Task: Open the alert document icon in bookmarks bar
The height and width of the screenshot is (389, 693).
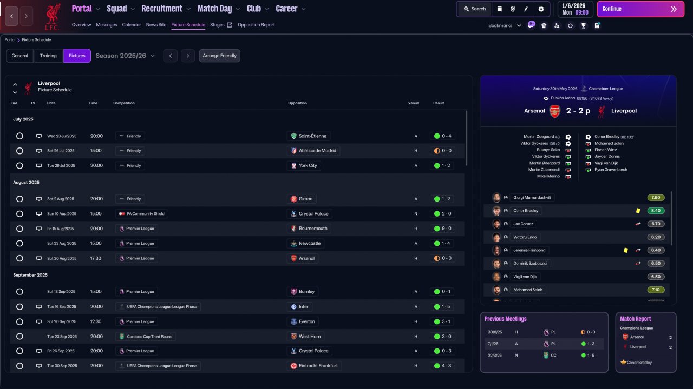Action: tap(597, 25)
